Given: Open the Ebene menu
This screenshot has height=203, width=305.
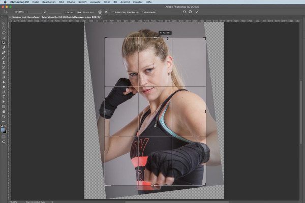Looking at the screenshot, I should pos(71,2).
